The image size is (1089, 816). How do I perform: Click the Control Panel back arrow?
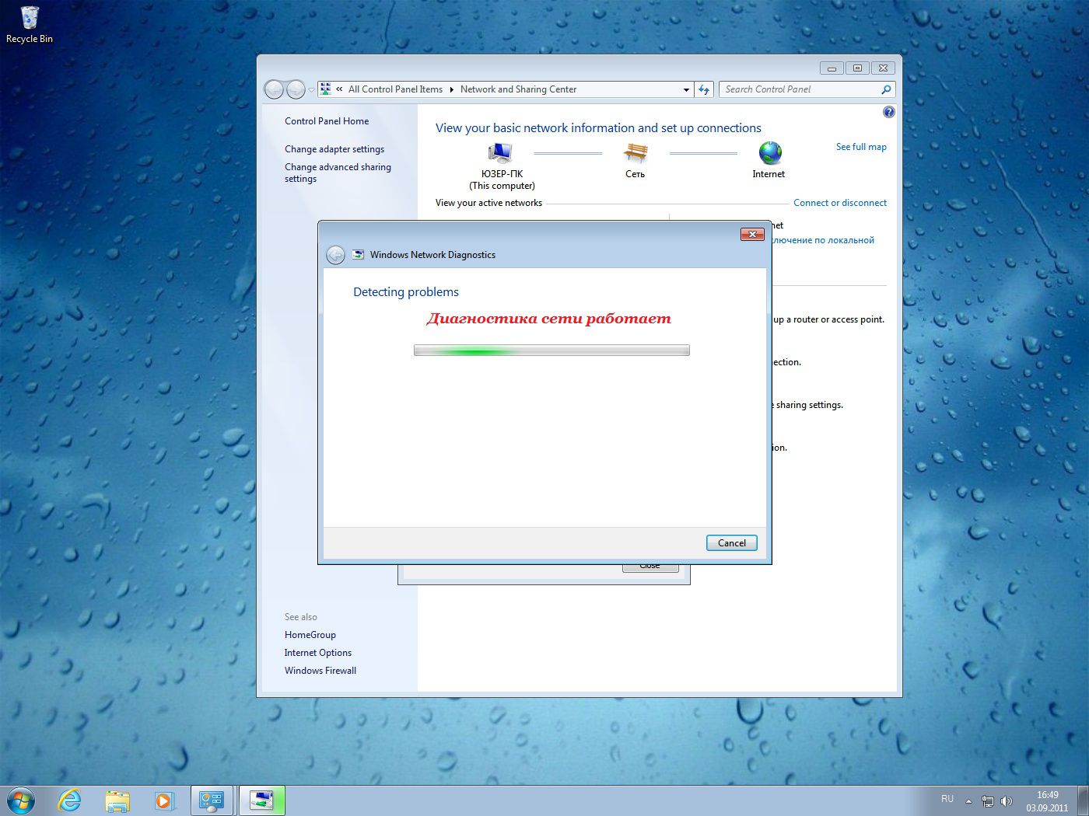pos(274,89)
